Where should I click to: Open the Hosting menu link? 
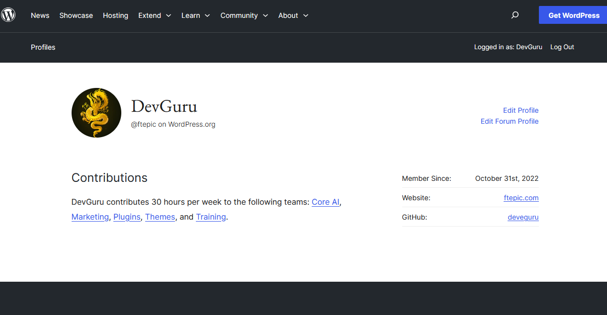click(115, 15)
